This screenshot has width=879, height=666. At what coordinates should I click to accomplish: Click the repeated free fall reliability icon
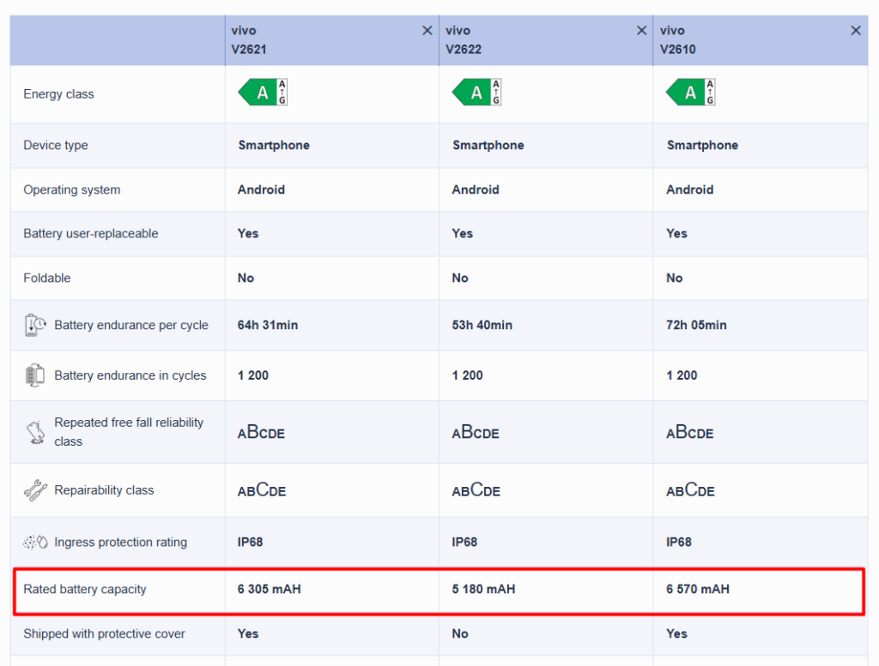35,433
